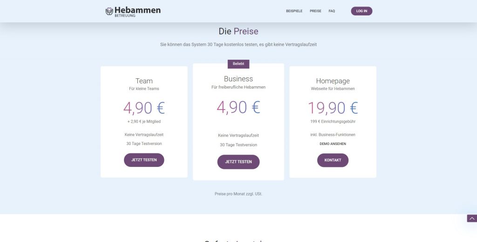Open the FAQ navigation item
477x242 pixels.
tap(332, 11)
